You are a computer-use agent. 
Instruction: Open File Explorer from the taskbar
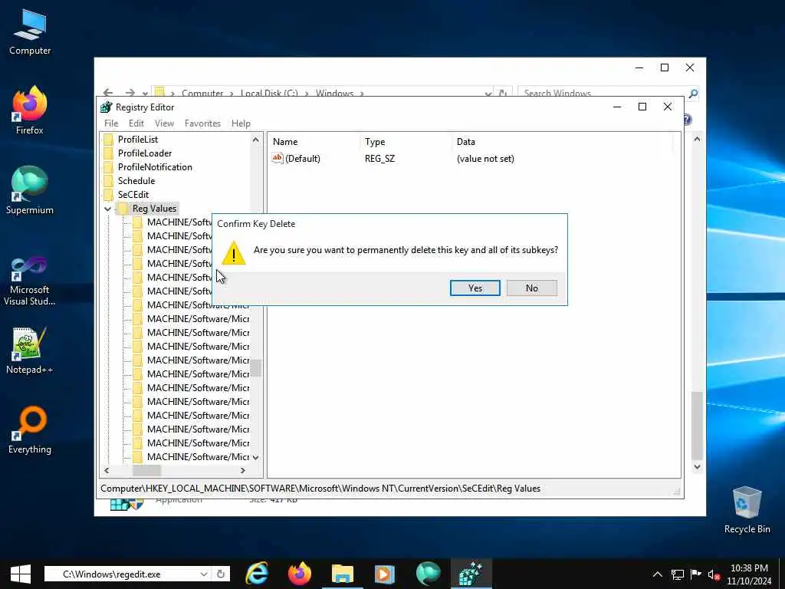(x=343, y=574)
